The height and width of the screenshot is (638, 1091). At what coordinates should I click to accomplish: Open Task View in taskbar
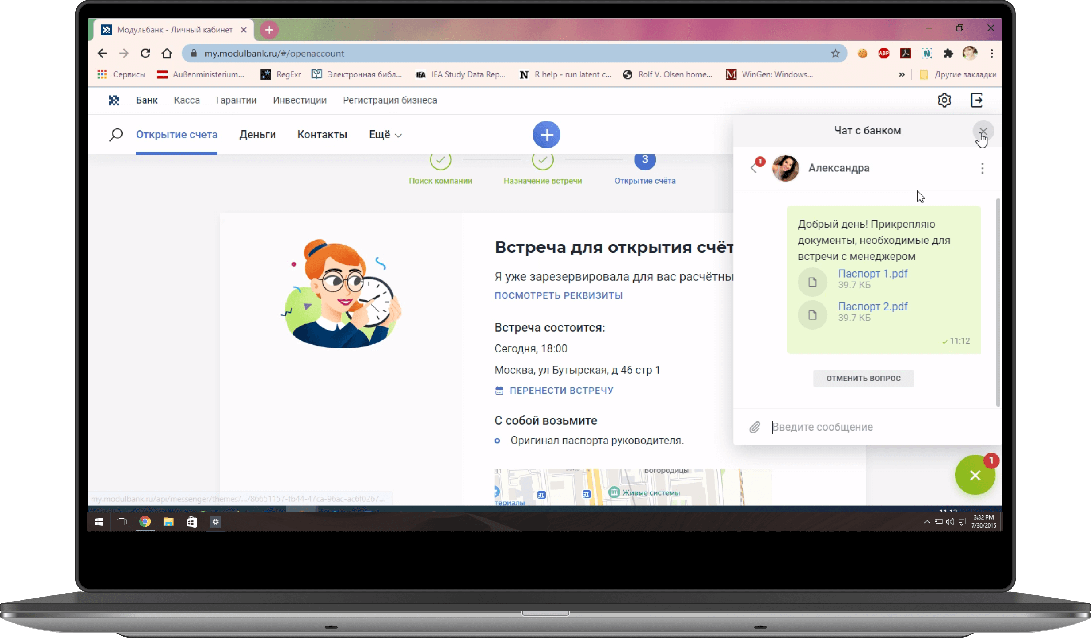click(x=122, y=522)
